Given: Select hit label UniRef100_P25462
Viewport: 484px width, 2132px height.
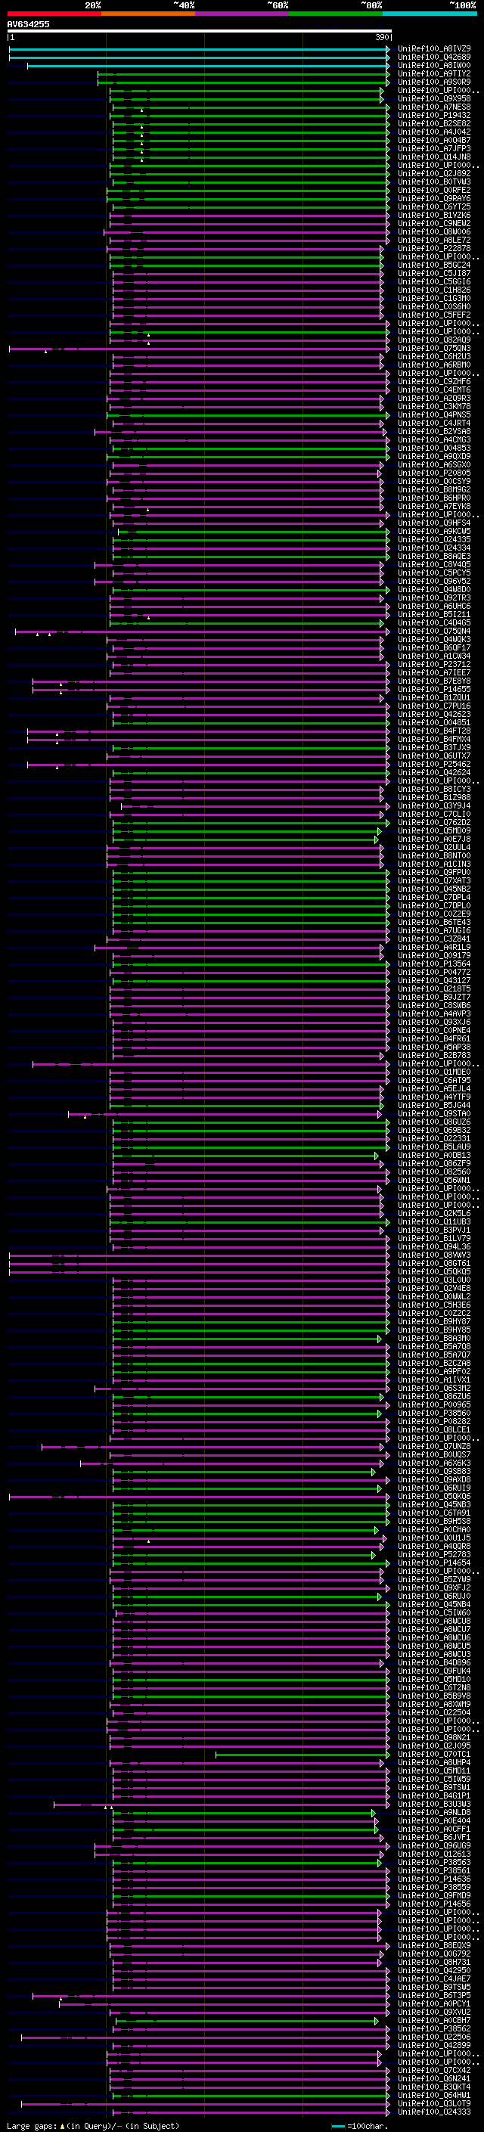Looking at the screenshot, I should [434, 764].
